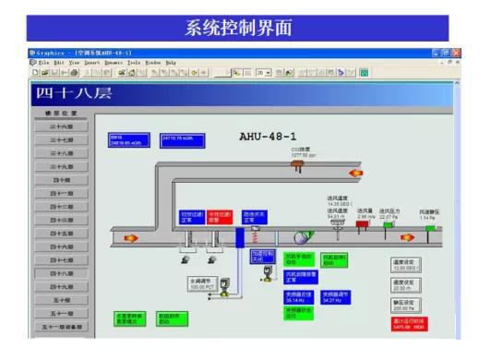This screenshot has width=491, height=360.
Task: Click the Print icon in toolbar
Action: (x=74, y=73)
